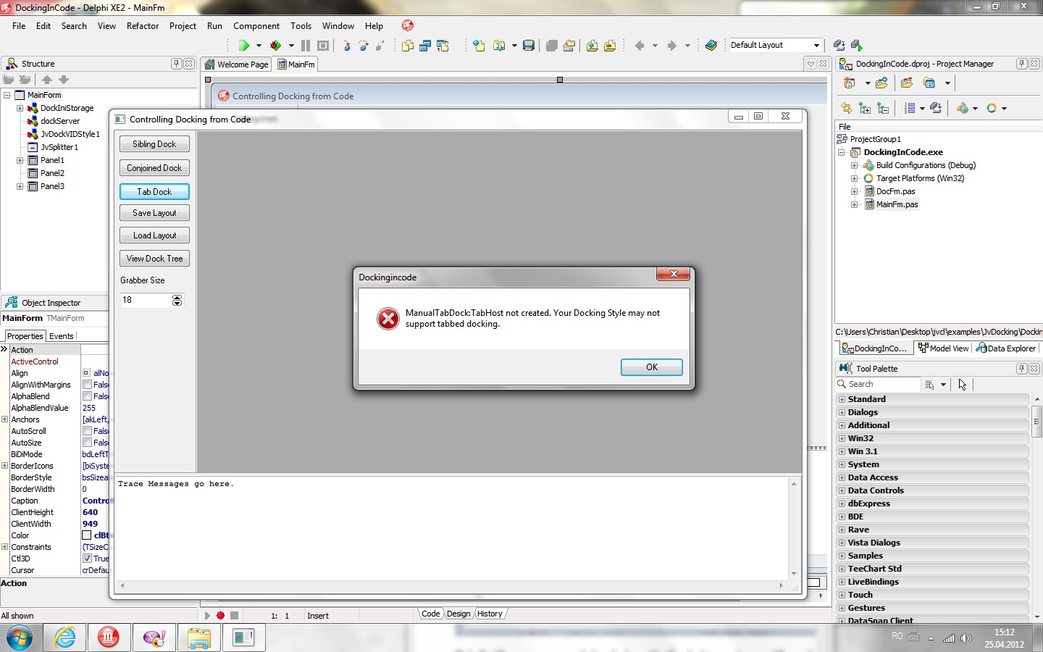Image resolution: width=1043 pixels, height=652 pixels.
Task: Click the Save Current Desktop icon
Action: pyautogui.click(x=839, y=46)
